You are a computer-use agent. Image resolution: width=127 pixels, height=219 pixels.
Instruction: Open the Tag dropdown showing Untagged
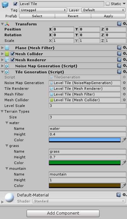point(43,10)
